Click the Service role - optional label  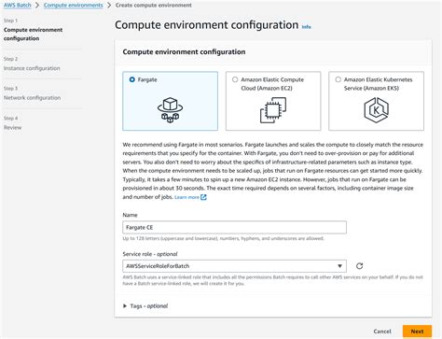click(x=150, y=254)
